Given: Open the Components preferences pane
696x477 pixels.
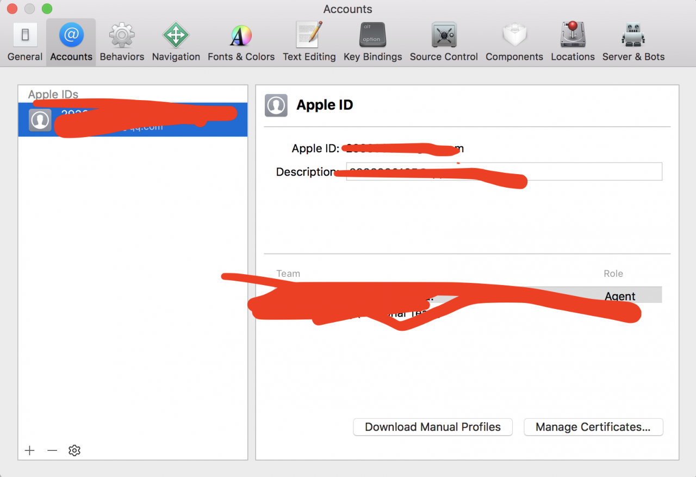Looking at the screenshot, I should (514, 42).
